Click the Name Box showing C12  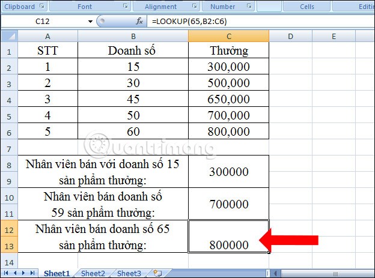pyautogui.click(x=43, y=21)
